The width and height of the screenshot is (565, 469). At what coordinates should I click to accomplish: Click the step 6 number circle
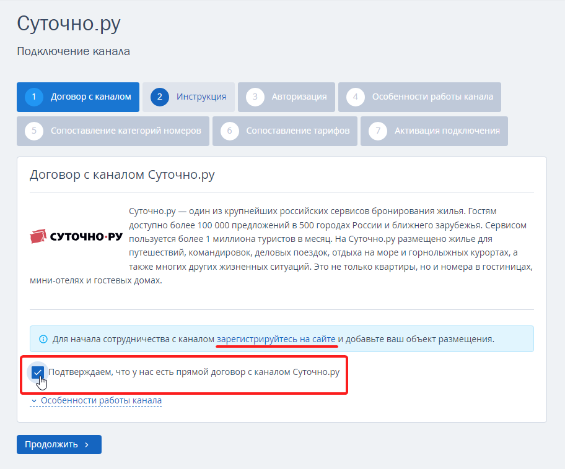pos(229,131)
